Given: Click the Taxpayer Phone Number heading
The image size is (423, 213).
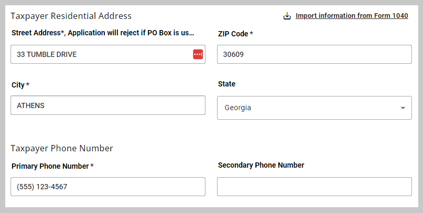Looking at the screenshot, I should click(62, 148).
